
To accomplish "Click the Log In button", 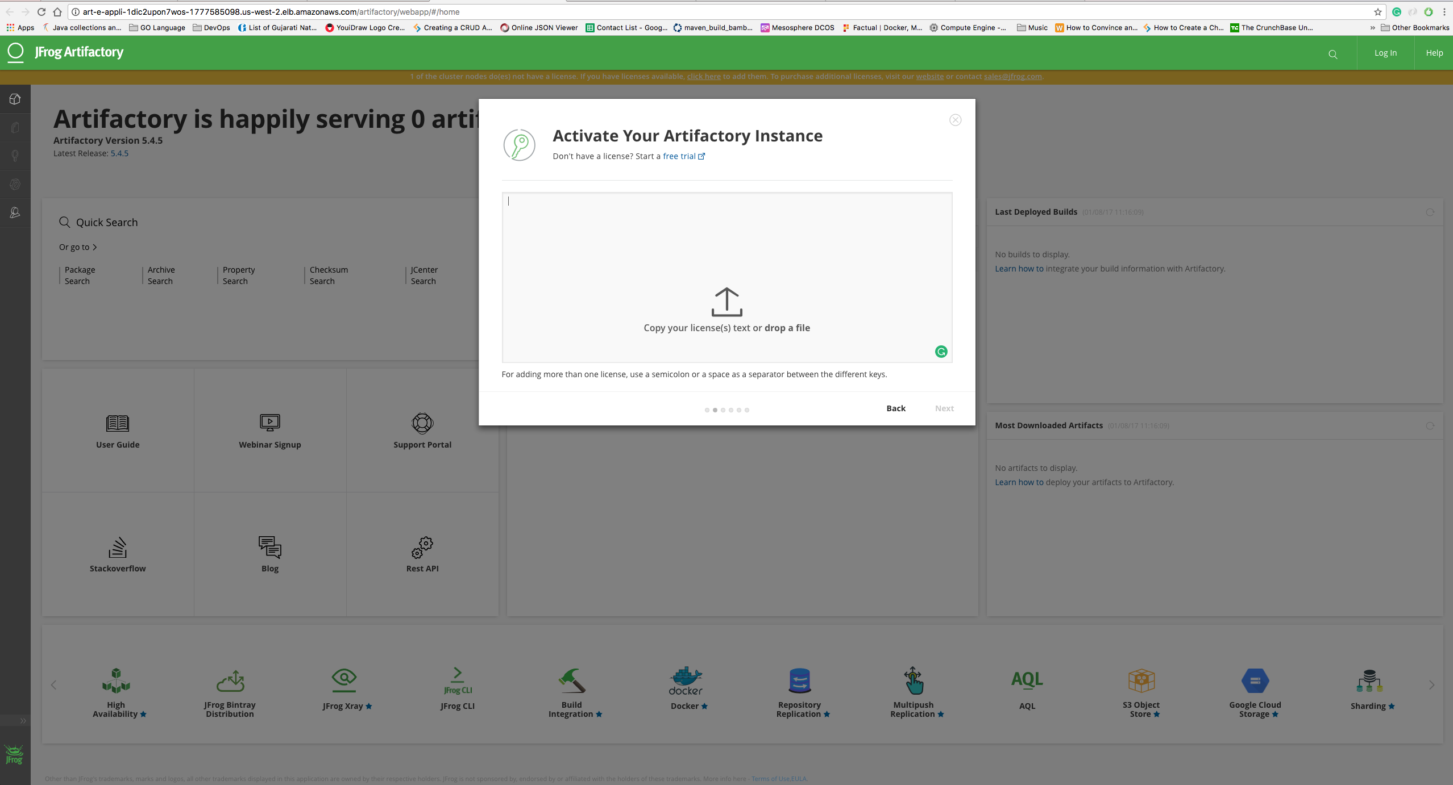I will click(1385, 53).
